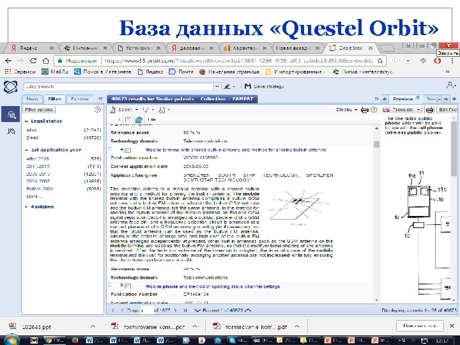Open the Easy search dropdown arrow
460x345 pixels.
217,86
